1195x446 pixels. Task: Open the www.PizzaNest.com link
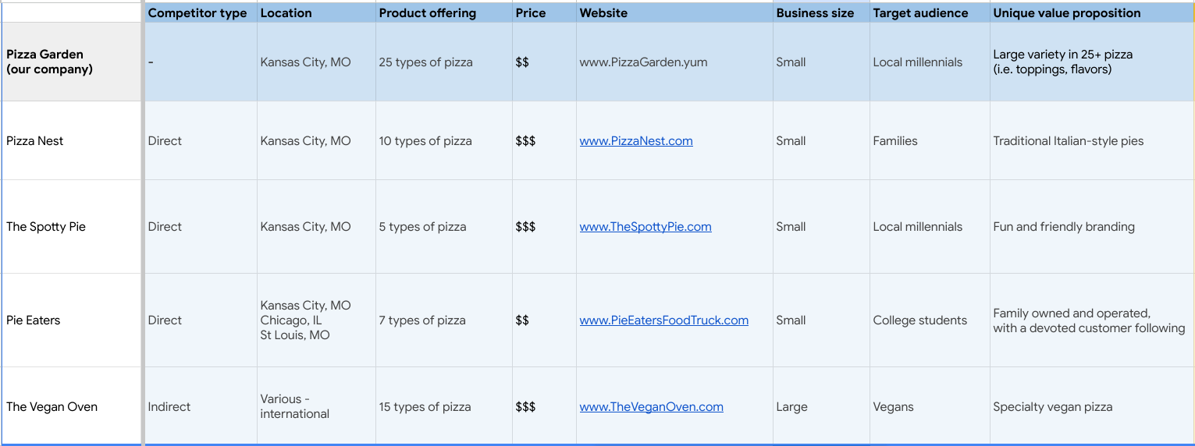click(x=636, y=141)
